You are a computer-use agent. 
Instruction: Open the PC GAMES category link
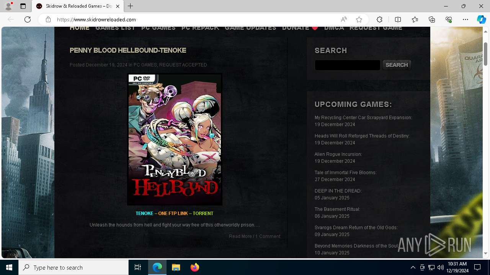145,65
